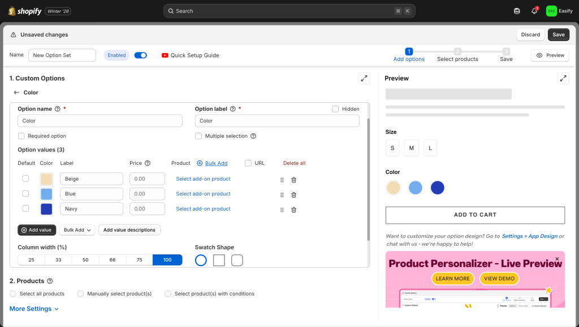Toggle the Enabled switch off
579x327 pixels.
[x=140, y=55]
